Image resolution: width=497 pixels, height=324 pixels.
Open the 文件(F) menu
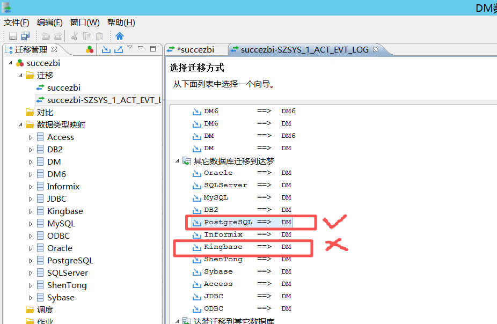(17, 23)
